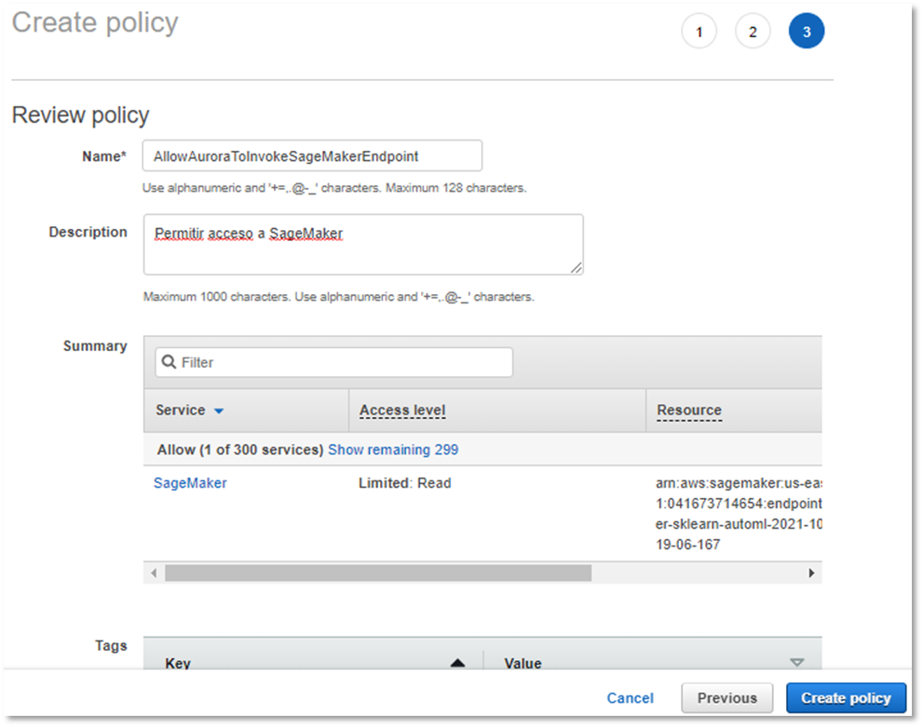923x727 pixels.
Task: Click the policy Name input field
Action: pos(312,155)
